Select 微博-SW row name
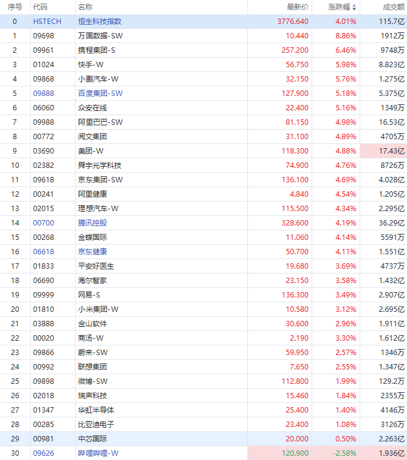Screen dimensions: 407x460 point(93,381)
